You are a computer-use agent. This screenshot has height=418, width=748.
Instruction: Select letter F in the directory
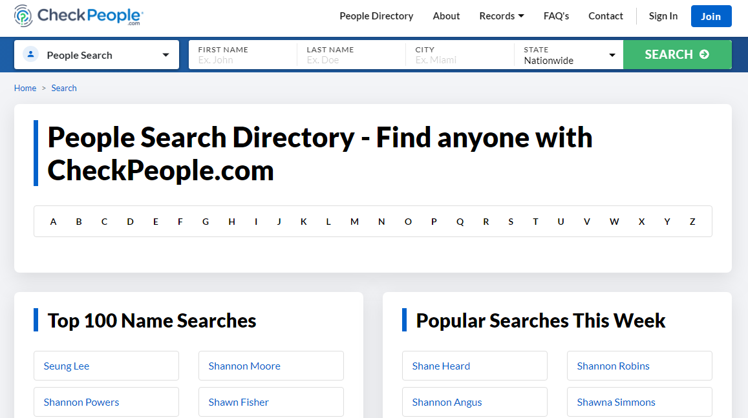pyautogui.click(x=180, y=222)
